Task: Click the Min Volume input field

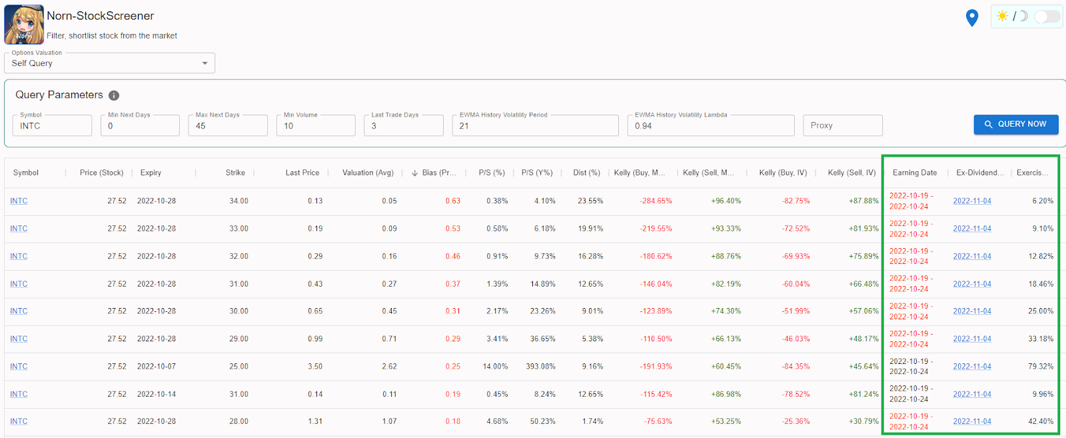Action: pyautogui.click(x=316, y=125)
